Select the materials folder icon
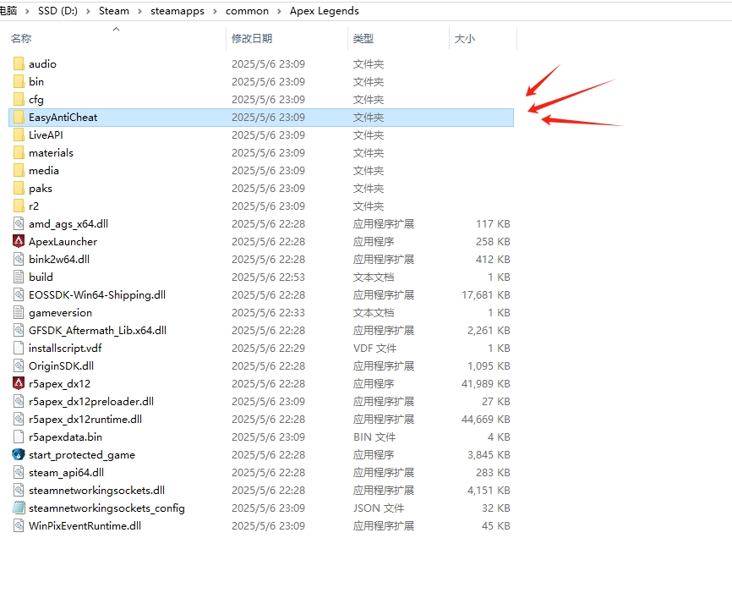 19,153
